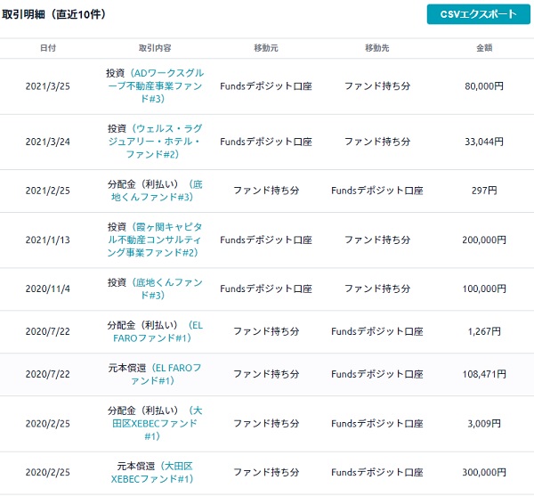Click ファンド持ち分 in the 2021/3/24 row
534x496 pixels.
pos(377,142)
